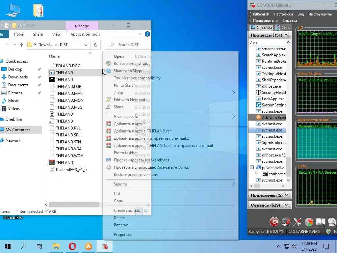Select 7-Zip submenu in context menu
The width and height of the screenshot is (337, 253).
coord(118,93)
